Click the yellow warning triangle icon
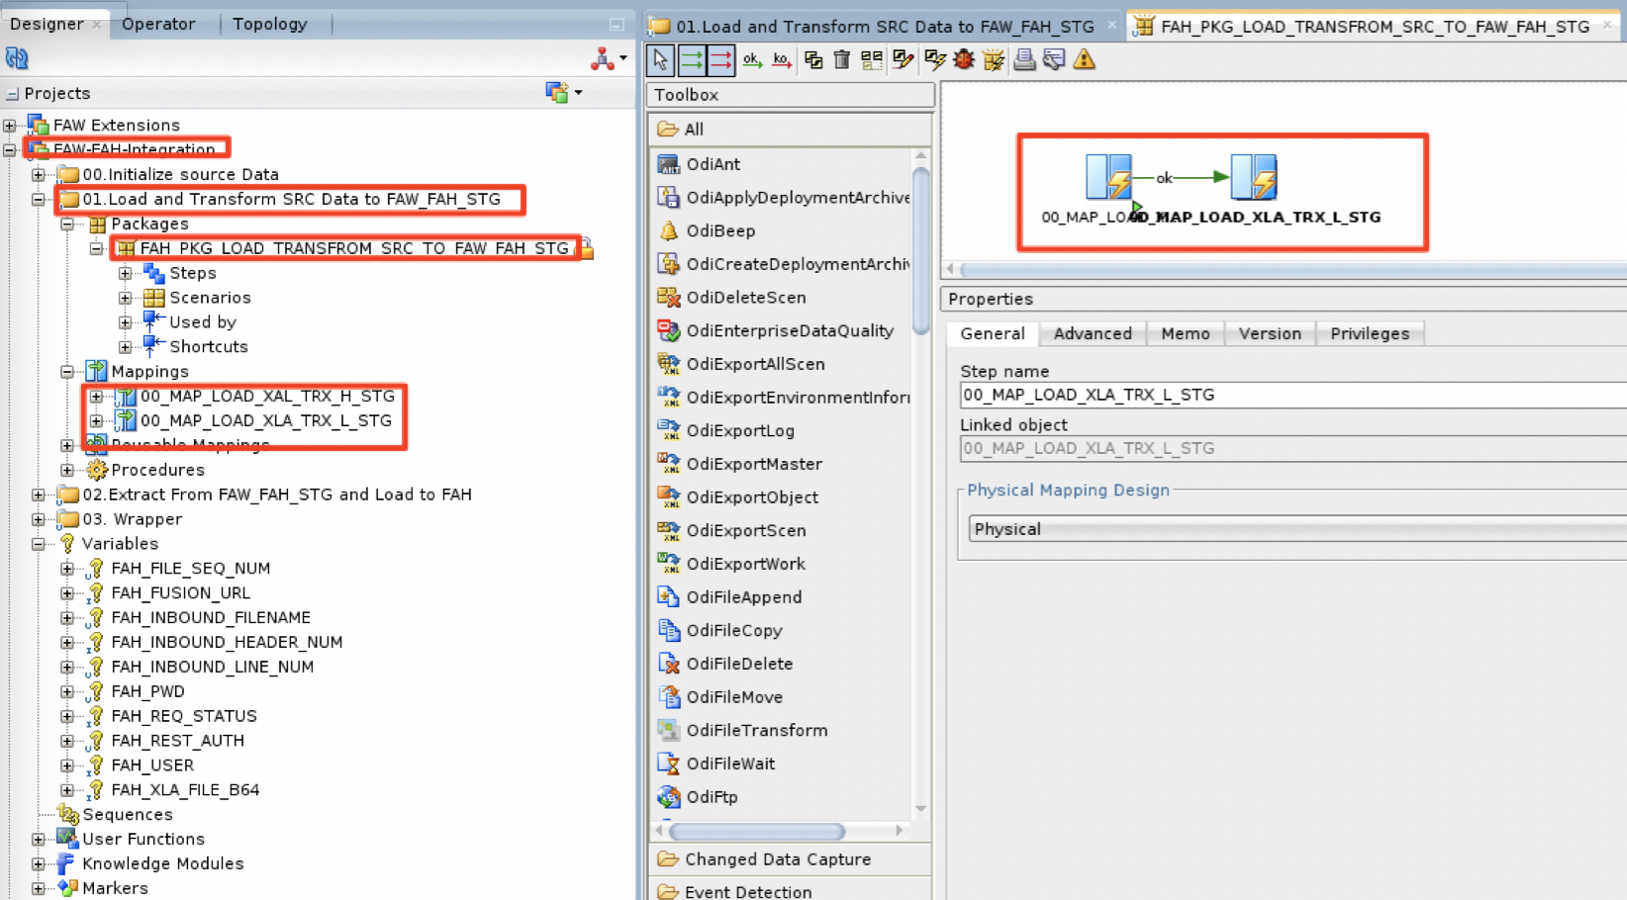 click(x=1085, y=60)
